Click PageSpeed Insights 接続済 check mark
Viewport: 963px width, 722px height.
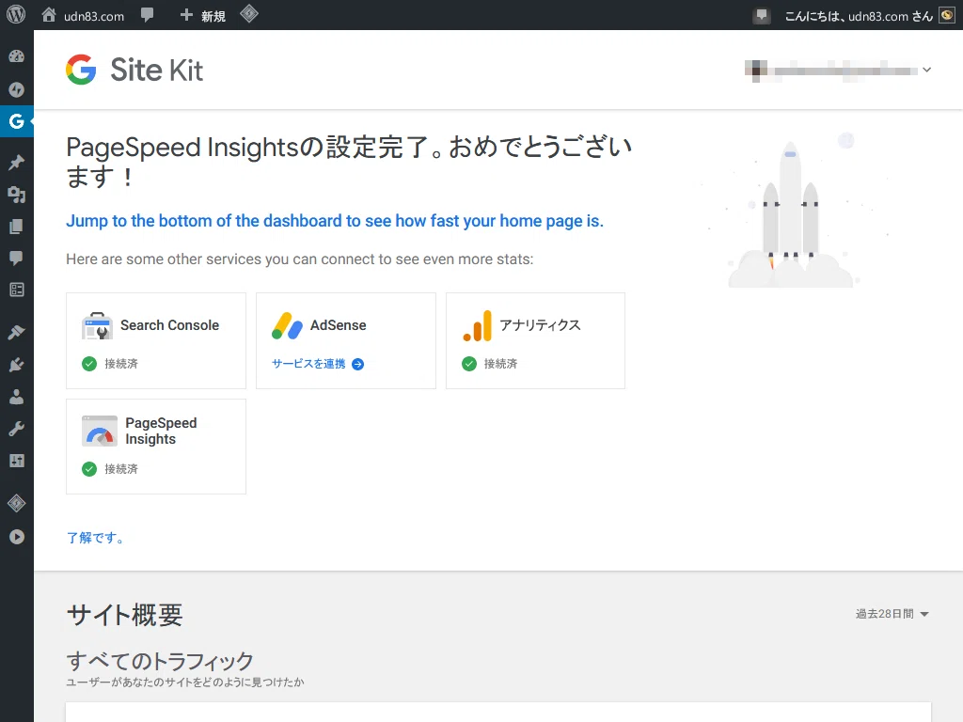click(89, 470)
